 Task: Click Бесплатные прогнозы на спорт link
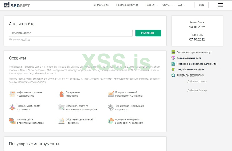(x=194, y=52)
